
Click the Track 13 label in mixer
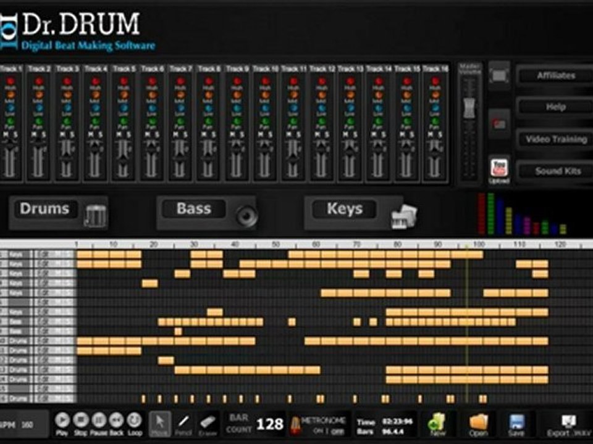pos(350,68)
